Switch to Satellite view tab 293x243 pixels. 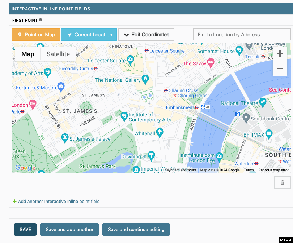pos(58,54)
